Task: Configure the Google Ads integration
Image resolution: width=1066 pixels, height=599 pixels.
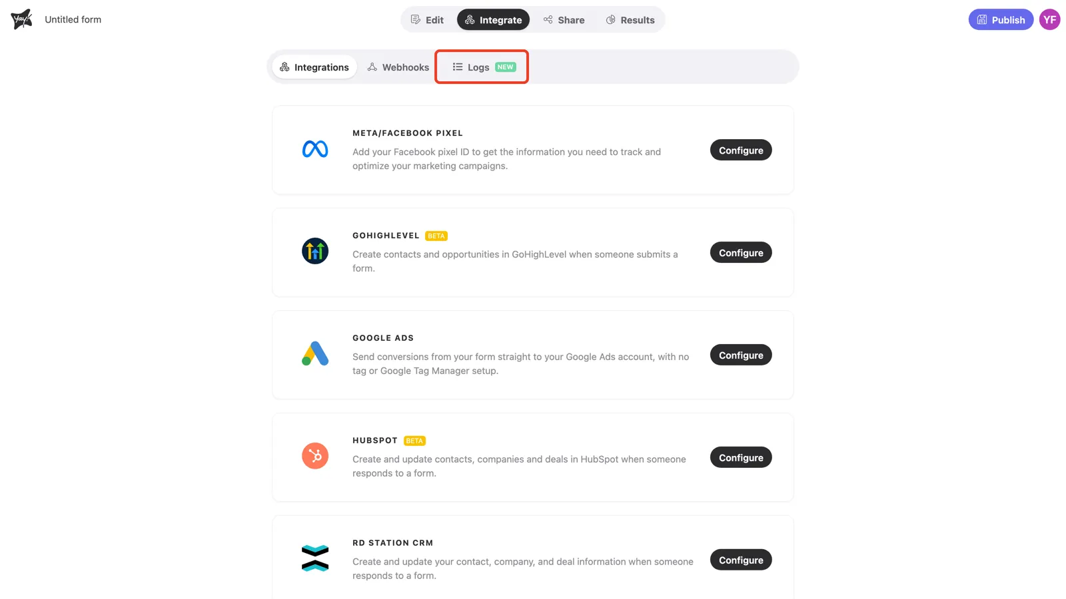Action: click(x=741, y=355)
